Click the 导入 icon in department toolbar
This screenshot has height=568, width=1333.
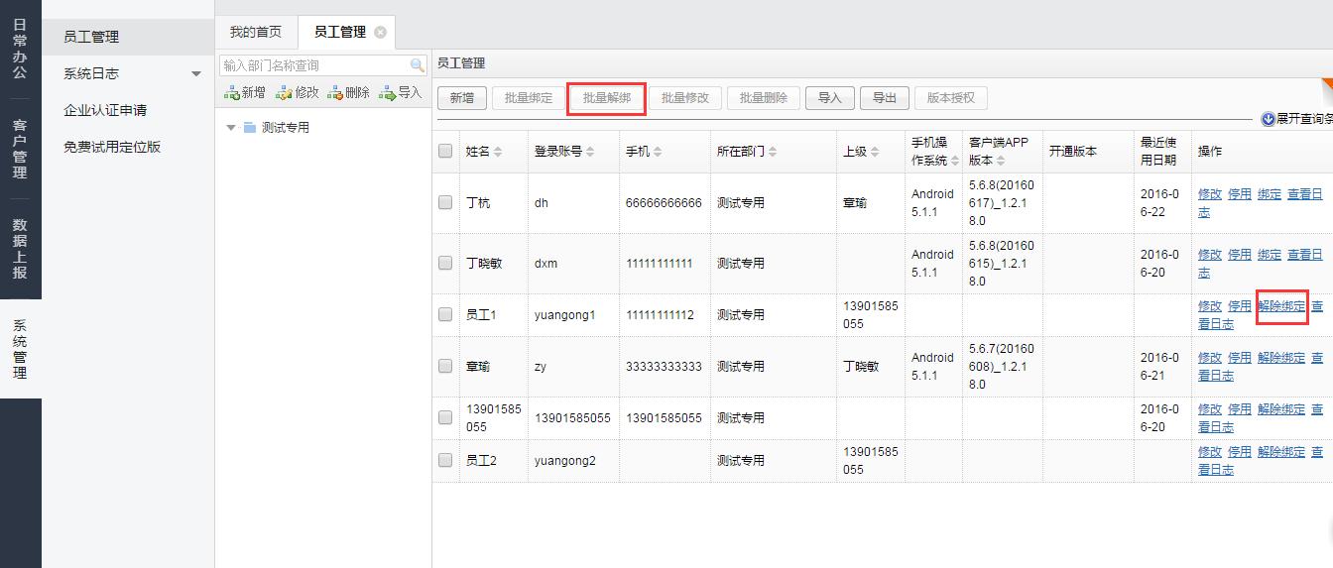(387, 93)
